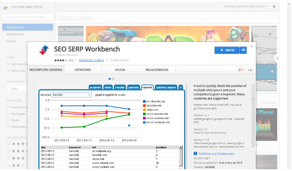292x171 pixels.
Task: Open the Marketing y analítica category link
Action: pos(92,60)
